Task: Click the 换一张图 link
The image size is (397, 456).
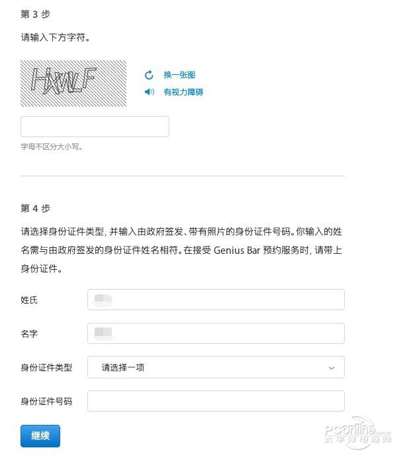Action: pyautogui.click(x=179, y=75)
